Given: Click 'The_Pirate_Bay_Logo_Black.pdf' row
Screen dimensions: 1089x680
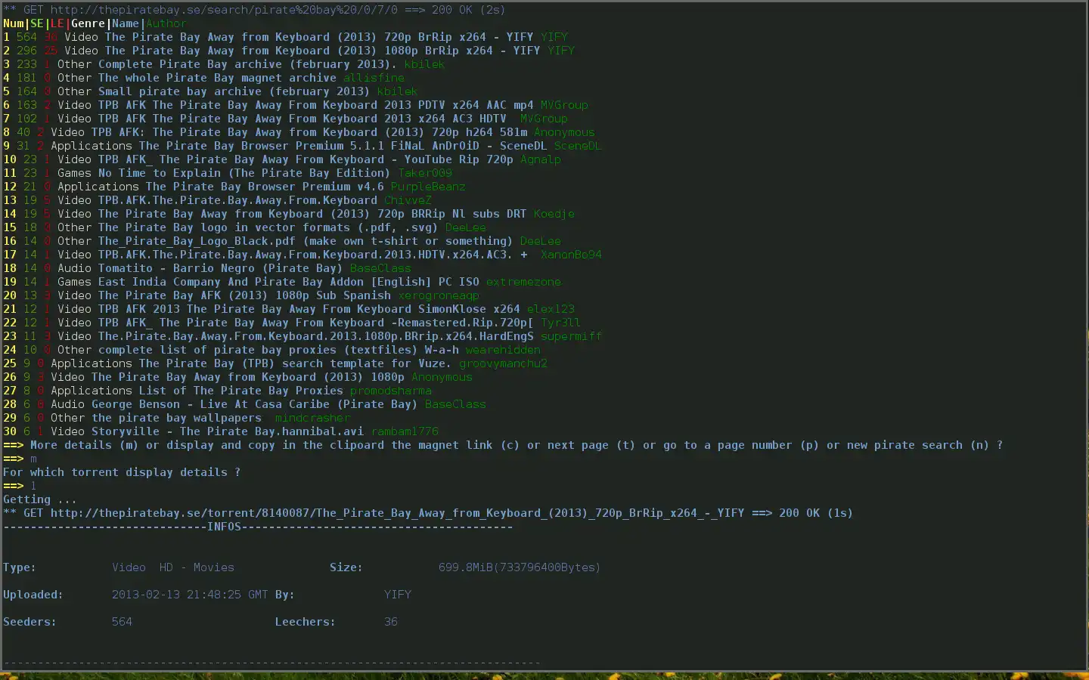Looking at the screenshot, I should point(282,241).
